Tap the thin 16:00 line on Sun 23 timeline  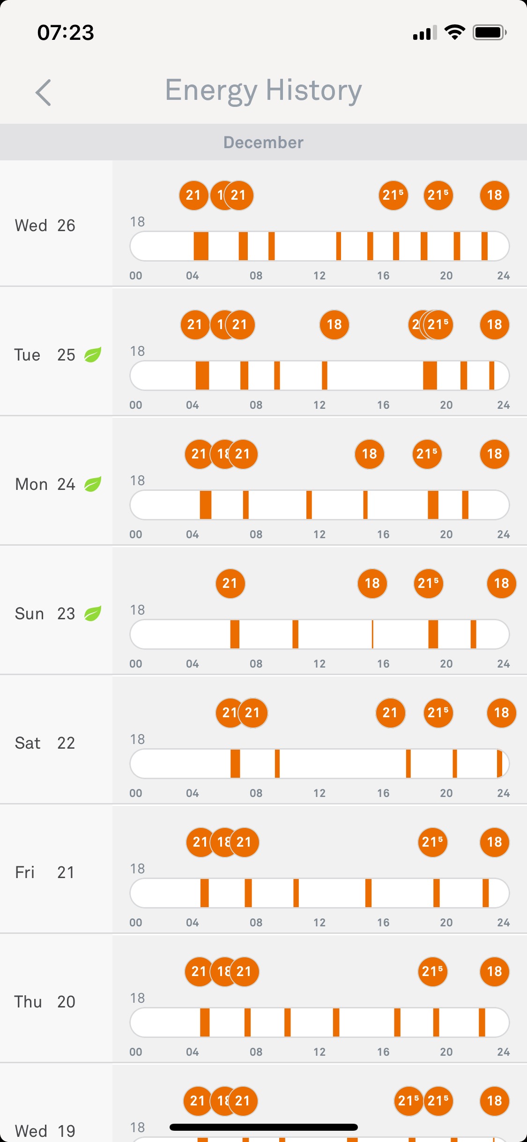tap(372, 634)
